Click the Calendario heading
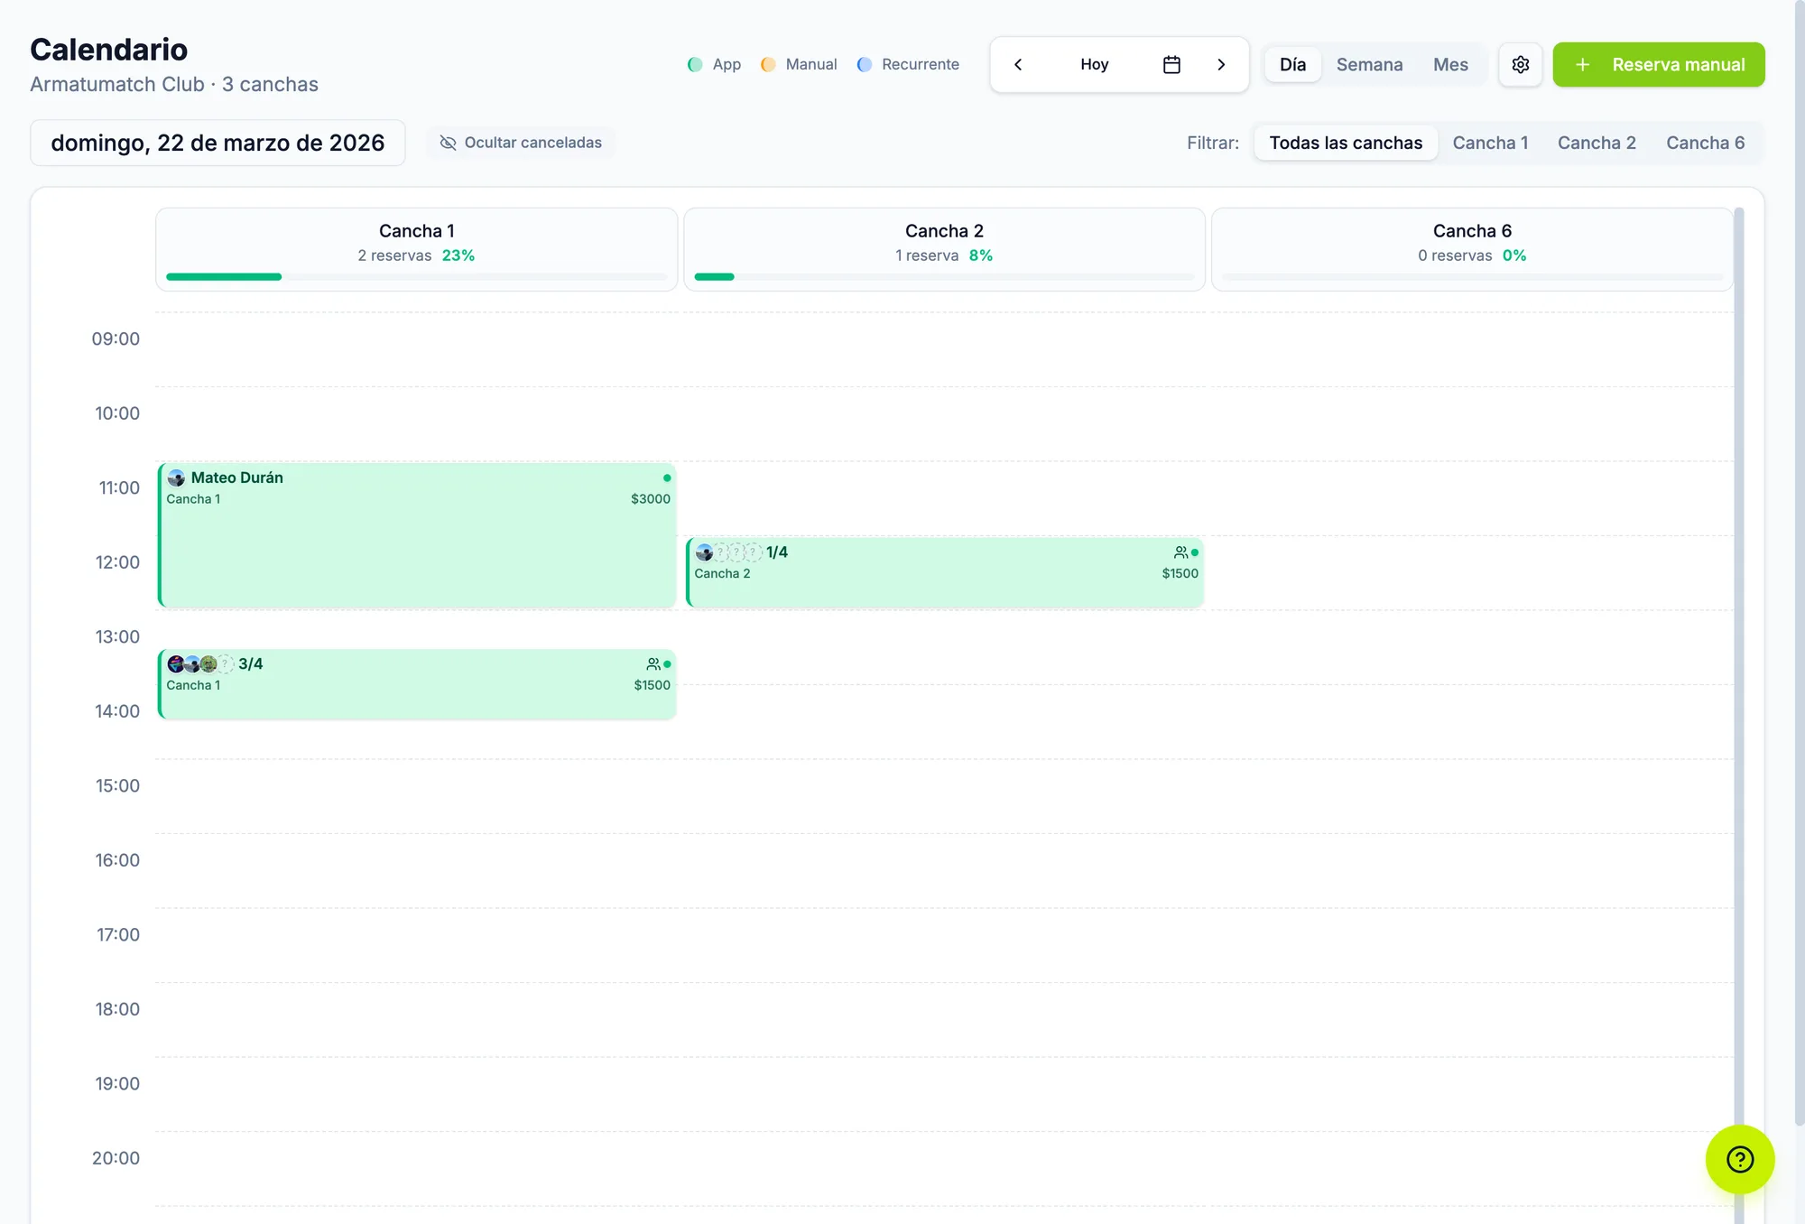This screenshot has width=1805, height=1224. [x=109, y=49]
